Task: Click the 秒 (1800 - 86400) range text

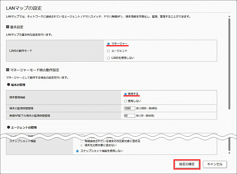Action: tap(147, 108)
